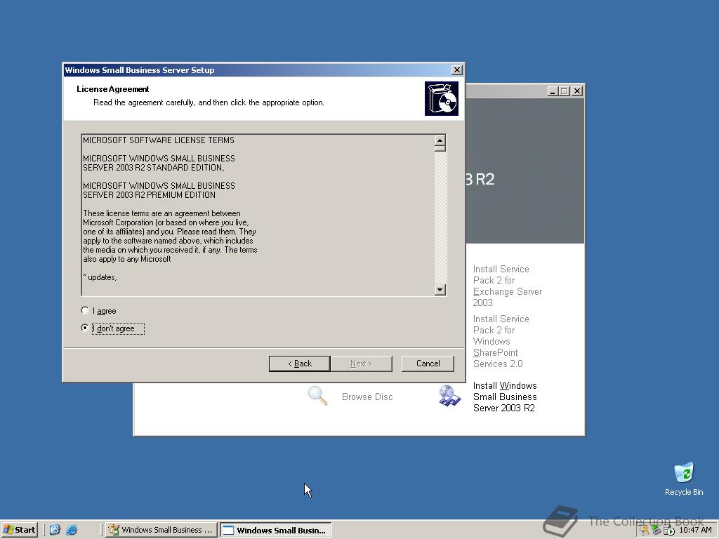The height and width of the screenshot is (539, 719).
Task: Click the network icon in system tray
Action: click(657, 531)
